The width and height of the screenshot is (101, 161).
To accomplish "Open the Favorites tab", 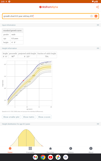I will click(x=50, y=150).
